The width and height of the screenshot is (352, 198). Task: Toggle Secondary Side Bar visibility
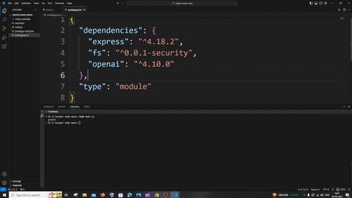(x=321, y=3)
